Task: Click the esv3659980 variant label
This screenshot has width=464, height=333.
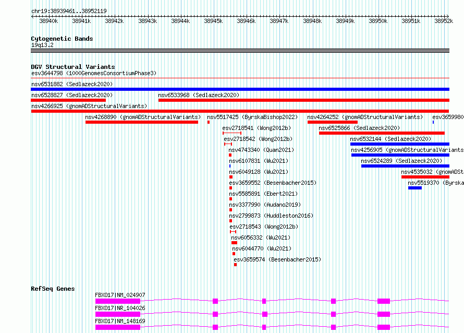Action: (x=448, y=117)
